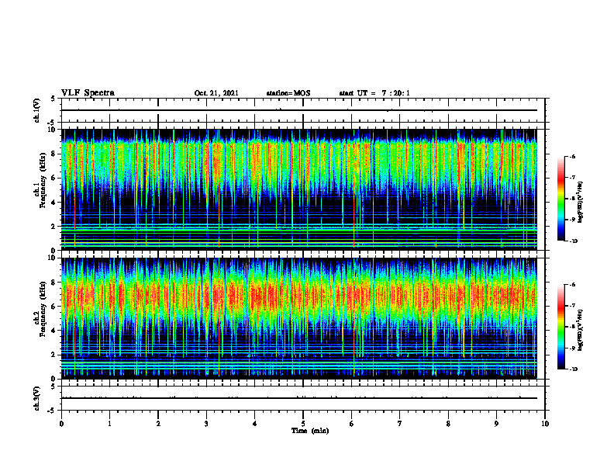The height and width of the screenshot is (475, 614).
Task: Click the "-10" label on ch.1 color bar
Action: click(x=573, y=241)
